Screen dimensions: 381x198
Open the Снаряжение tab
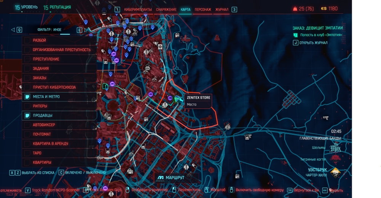tap(166, 10)
